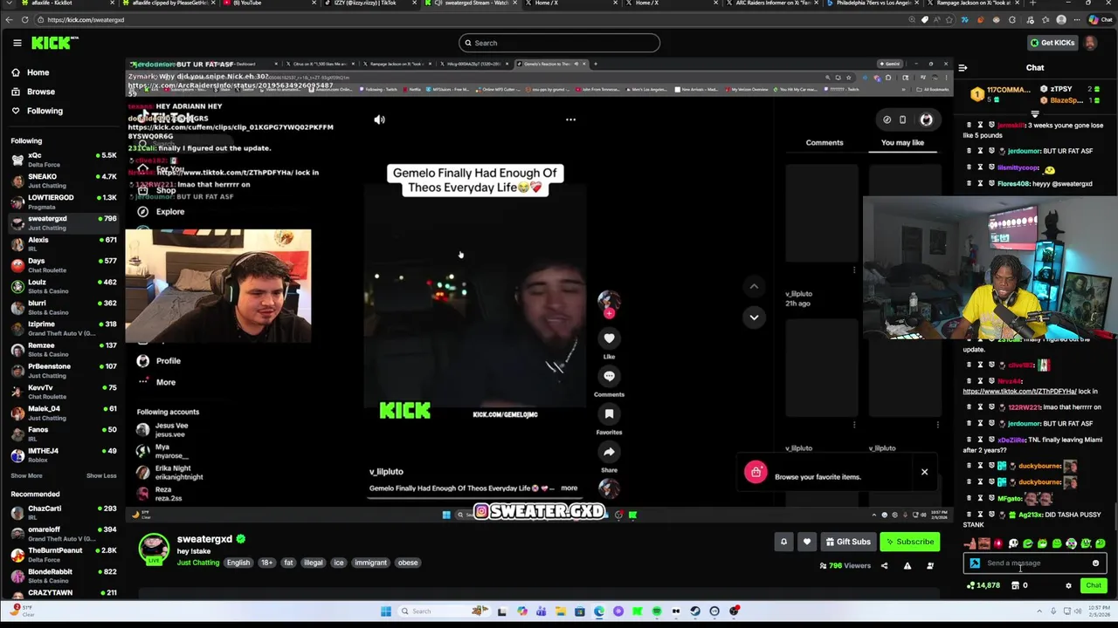Switch to TikTok Comments tab
This screenshot has height=628, width=1118.
pos(825,143)
